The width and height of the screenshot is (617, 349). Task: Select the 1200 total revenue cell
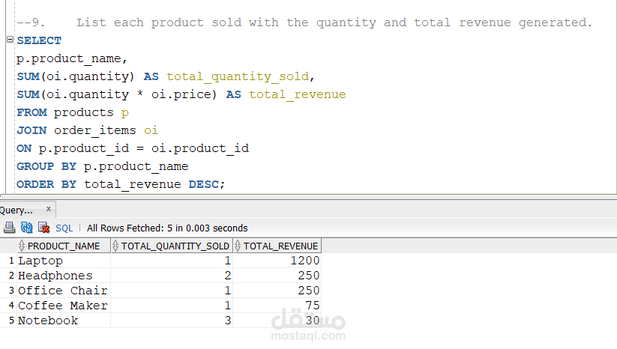coord(277,261)
